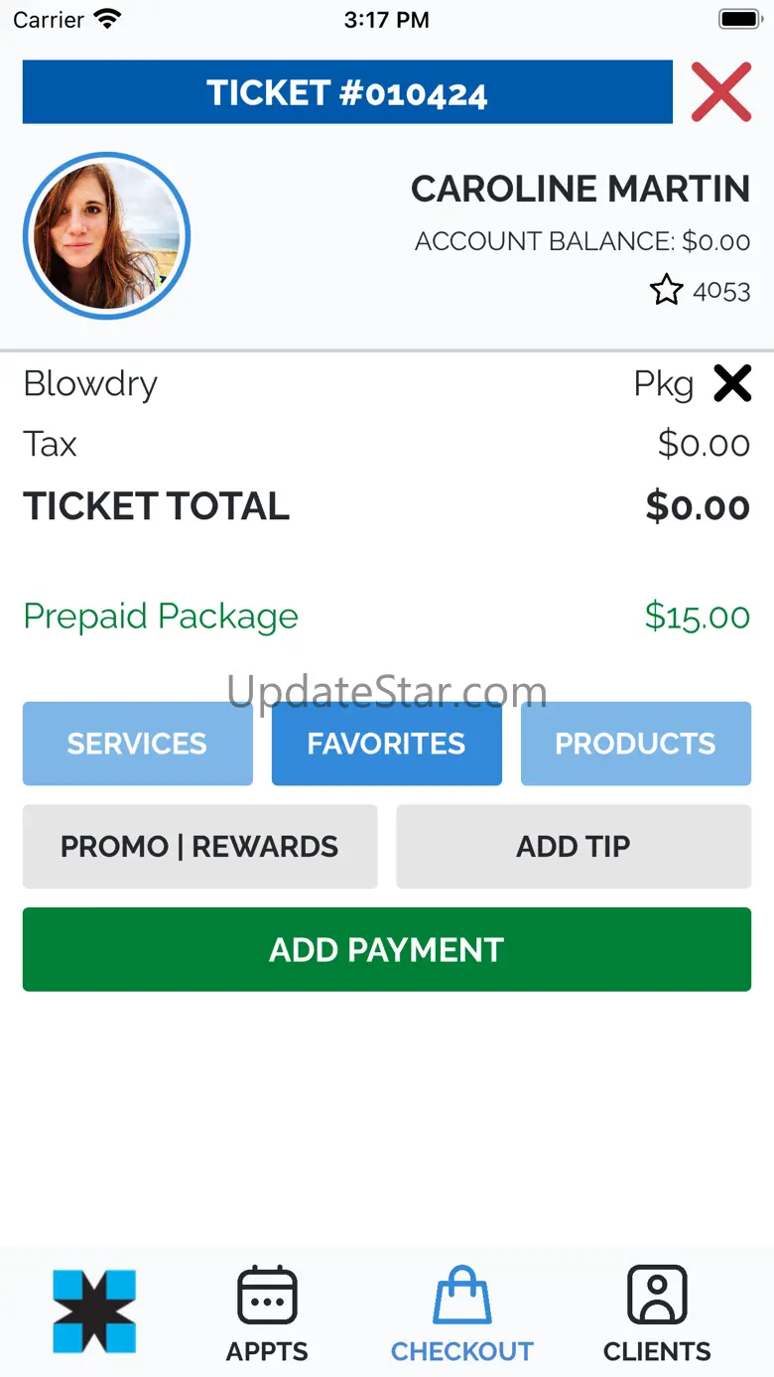Viewport: 774px width, 1377px height.
Task: Show the PRODUCTS tab
Action: pos(635,744)
